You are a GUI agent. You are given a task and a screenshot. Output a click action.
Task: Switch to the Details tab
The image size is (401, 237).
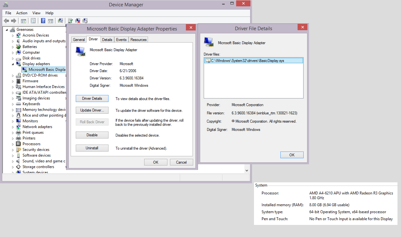pyautogui.click(x=107, y=40)
